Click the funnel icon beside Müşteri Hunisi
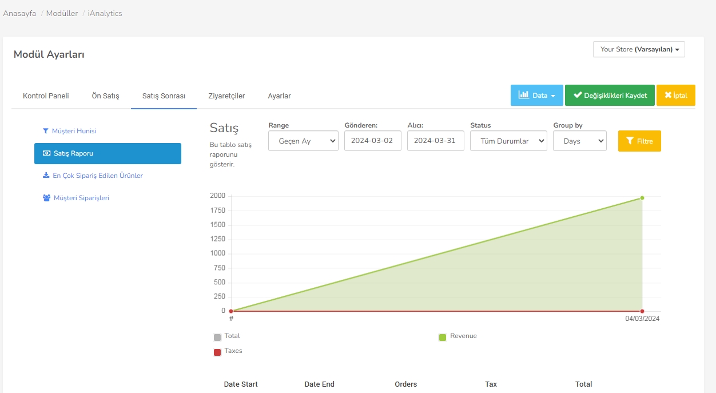This screenshot has height=393, width=716. click(x=46, y=131)
